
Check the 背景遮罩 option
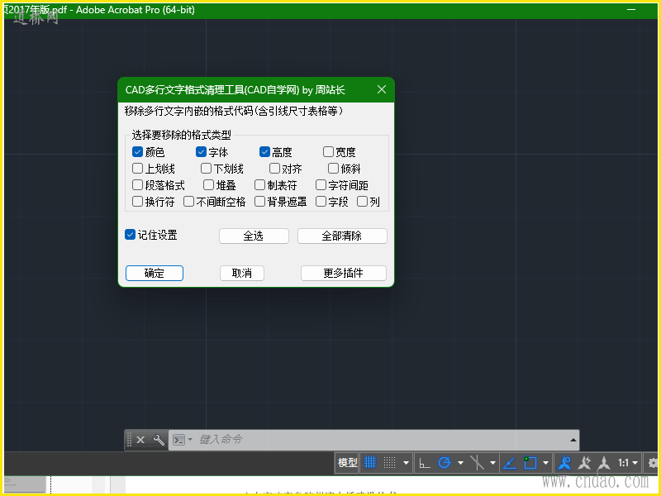[259, 201]
